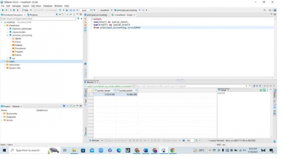Open Navigate menu
Screen dimensions: 283x159
(x=17, y=6)
